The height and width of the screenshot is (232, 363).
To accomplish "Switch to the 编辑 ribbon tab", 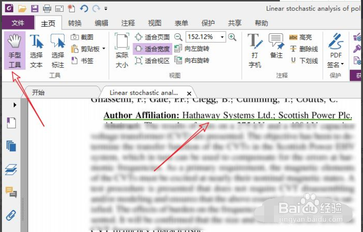I will point(101,23).
